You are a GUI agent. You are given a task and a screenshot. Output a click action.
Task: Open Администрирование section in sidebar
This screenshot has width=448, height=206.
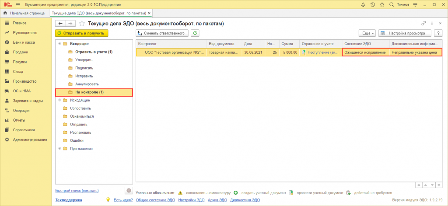pyautogui.click(x=30, y=140)
